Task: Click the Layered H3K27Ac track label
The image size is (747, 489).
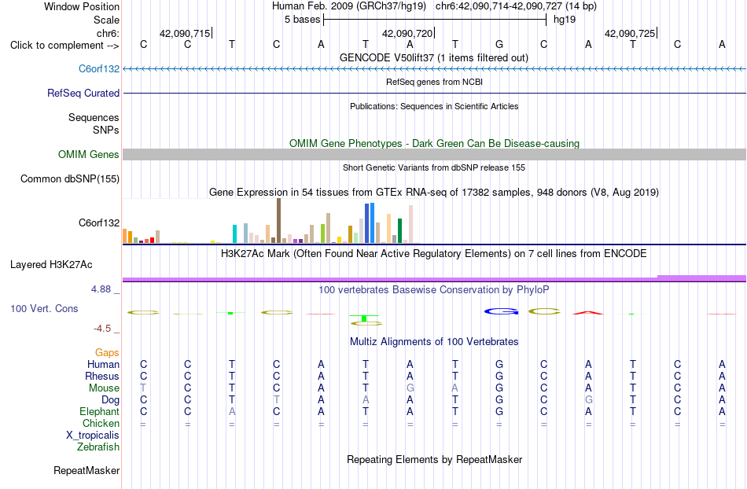Action: [x=51, y=264]
